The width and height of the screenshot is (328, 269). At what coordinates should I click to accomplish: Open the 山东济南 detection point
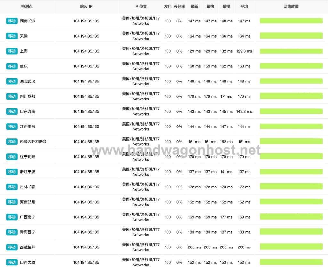[x=28, y=111]
